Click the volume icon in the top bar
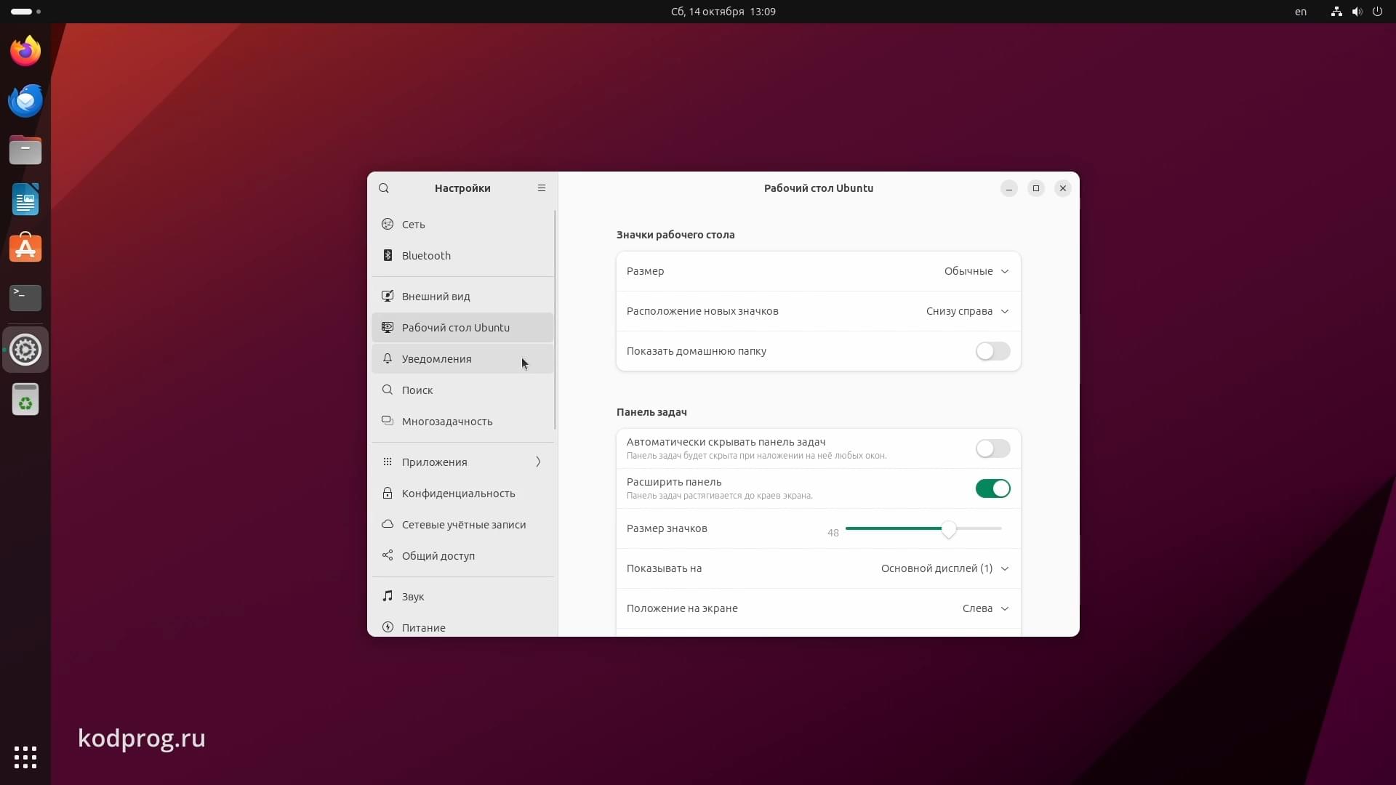Viewport: 1396px width, 785px height. click(x=1357, y=12)
